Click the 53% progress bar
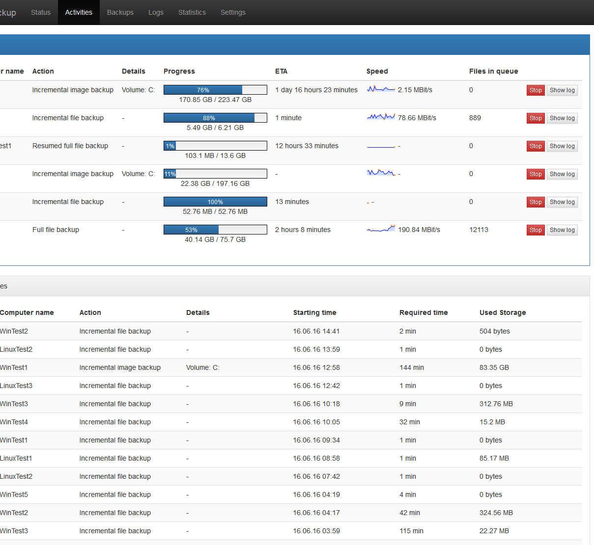The height and width of the screenshot is (545, 594). tap(215, 230)
